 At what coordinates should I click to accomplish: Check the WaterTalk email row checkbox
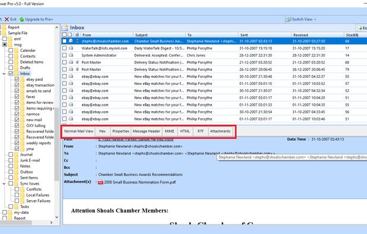[x=64, y=48]
